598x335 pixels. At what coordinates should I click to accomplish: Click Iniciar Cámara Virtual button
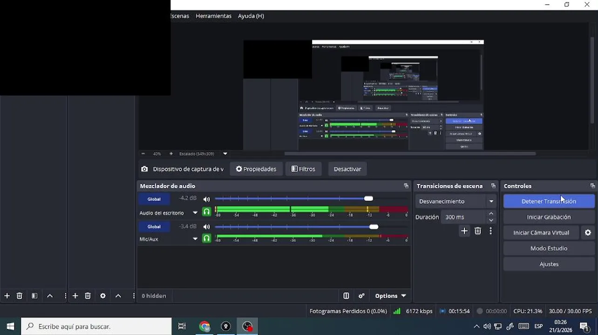pos(541,233)
